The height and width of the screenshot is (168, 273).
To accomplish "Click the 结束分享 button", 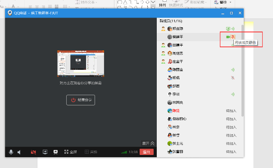I will [x=81, y=100].
